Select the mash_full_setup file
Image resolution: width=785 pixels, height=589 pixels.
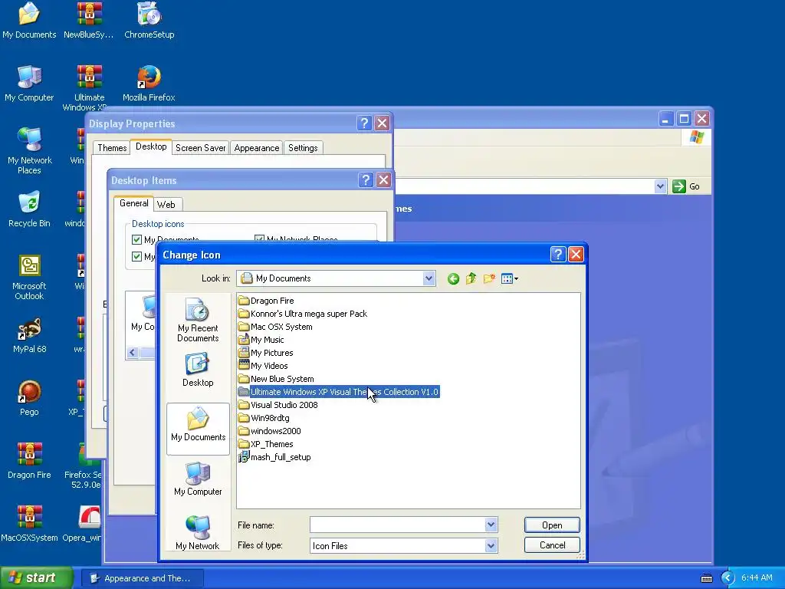coord(274,457)
